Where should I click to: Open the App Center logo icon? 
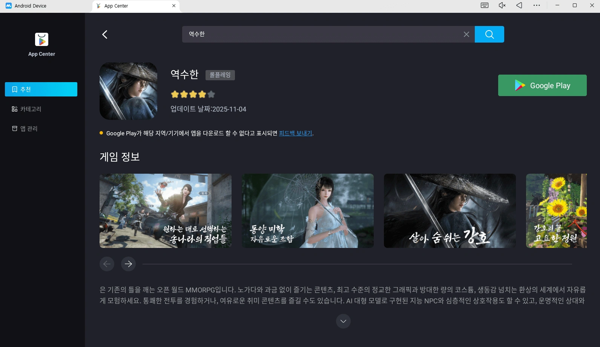pyautogui.click(x=41, y=39)
